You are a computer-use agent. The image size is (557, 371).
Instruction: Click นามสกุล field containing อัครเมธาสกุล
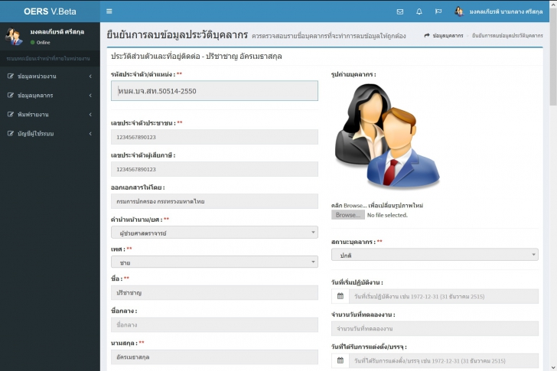coord(214,357)
